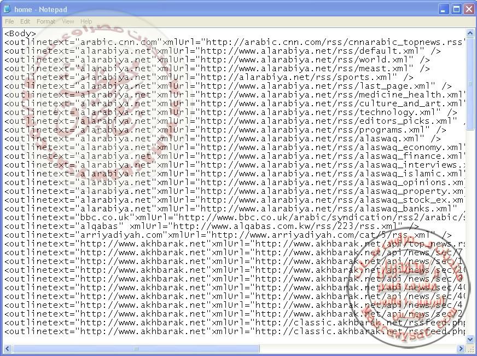Click the editors_picks.xml line
The image size is (477, 356).
click(x=235, y=121)
